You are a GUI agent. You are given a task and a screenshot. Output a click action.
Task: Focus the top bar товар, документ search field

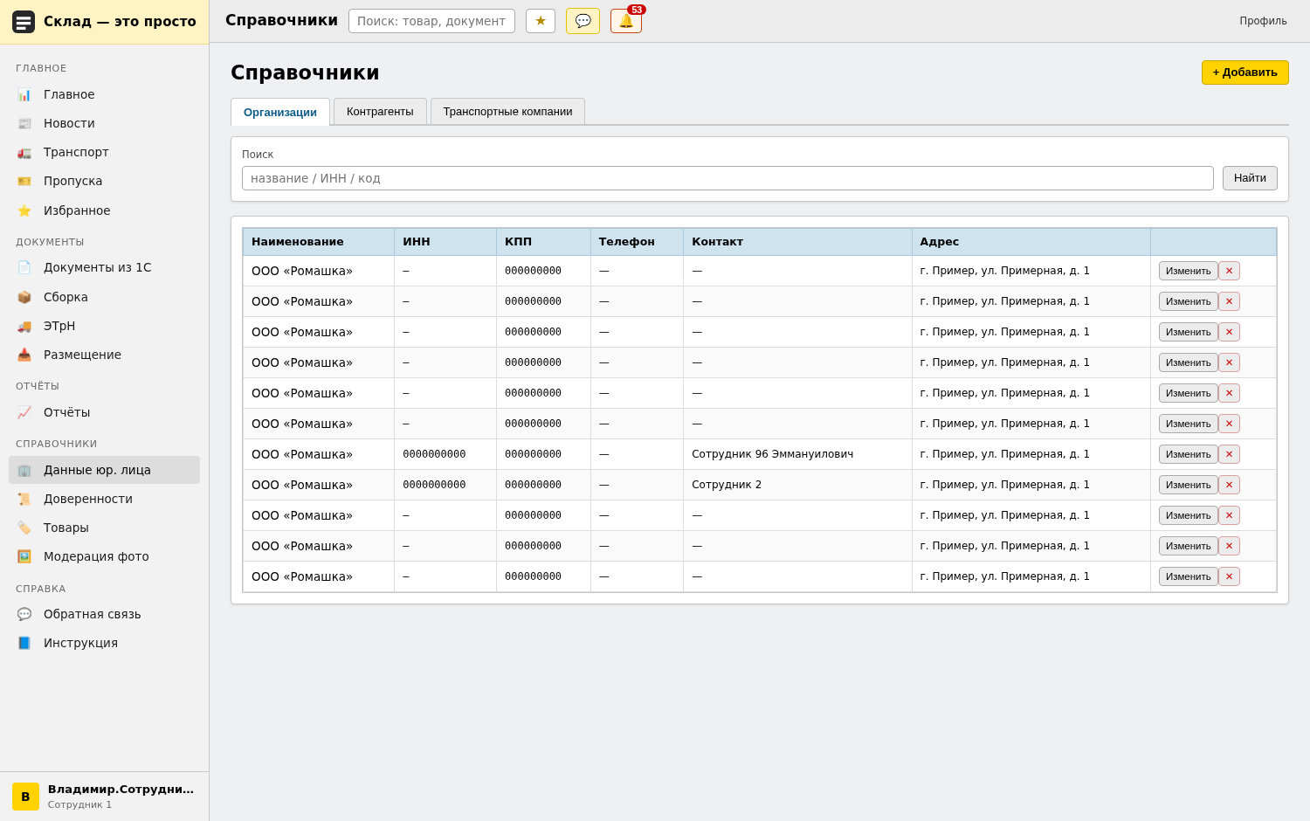pyautogui.click(x=431, y=21)
